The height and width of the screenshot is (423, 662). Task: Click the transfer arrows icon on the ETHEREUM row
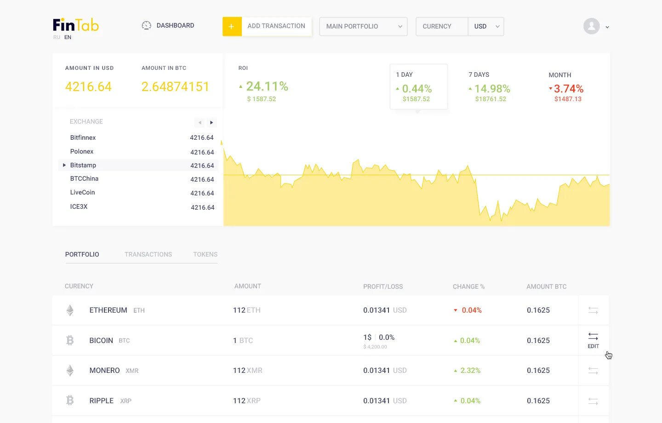[593, 310]
